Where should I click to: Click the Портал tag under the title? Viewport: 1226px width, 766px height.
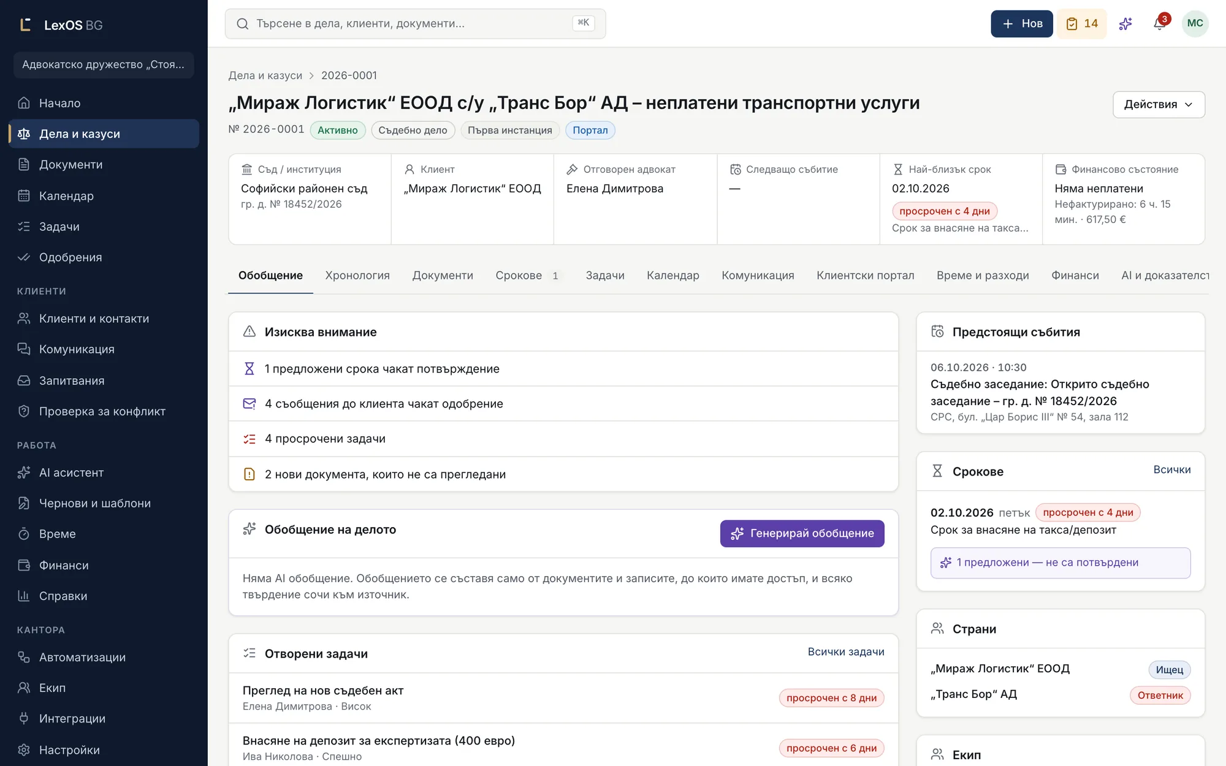(590, 130)
